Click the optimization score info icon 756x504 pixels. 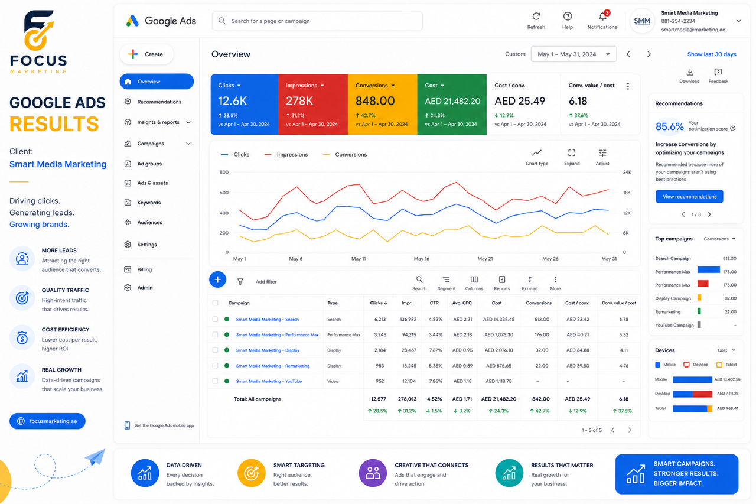(733, 128)
